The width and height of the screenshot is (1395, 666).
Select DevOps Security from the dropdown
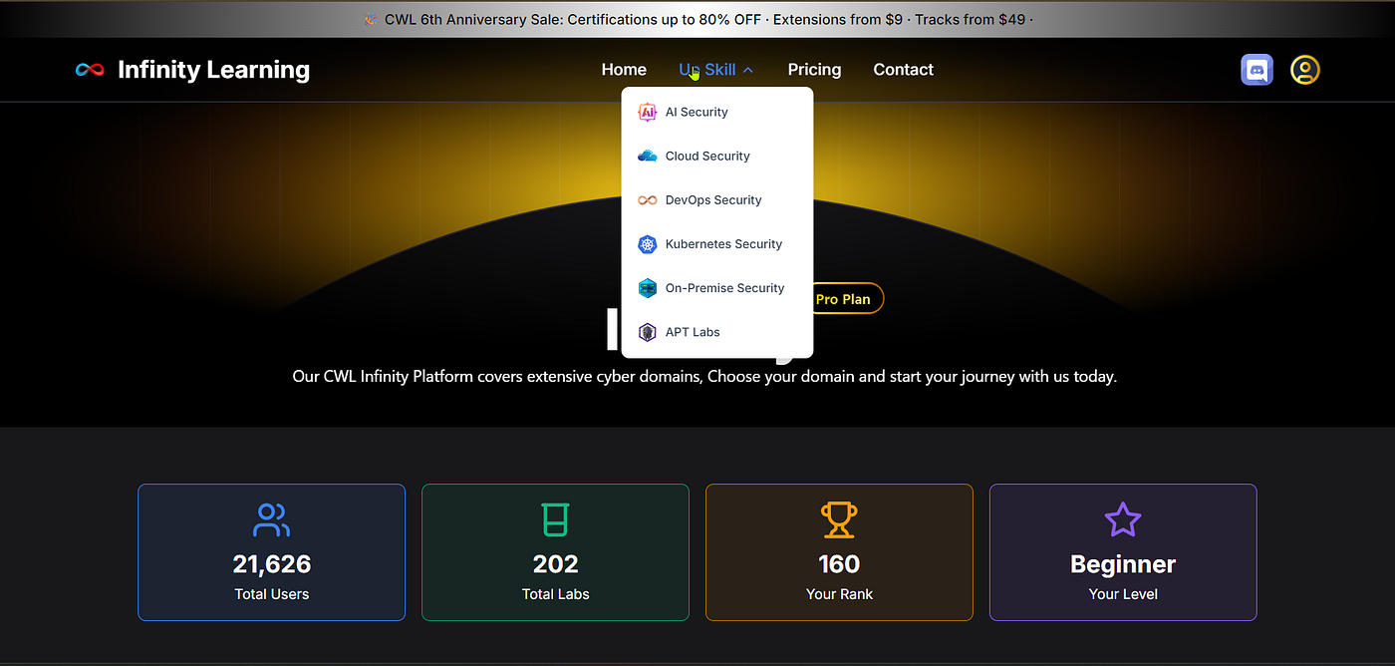(x=717, y=200)
